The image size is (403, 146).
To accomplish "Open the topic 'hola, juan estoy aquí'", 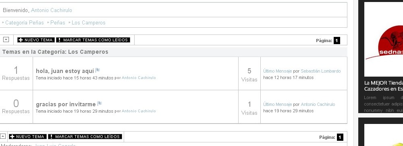I will coord(65,71).
